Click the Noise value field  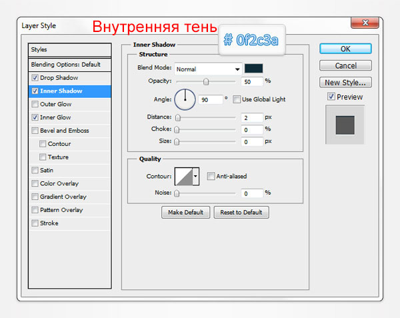click(x=252, y=193)
